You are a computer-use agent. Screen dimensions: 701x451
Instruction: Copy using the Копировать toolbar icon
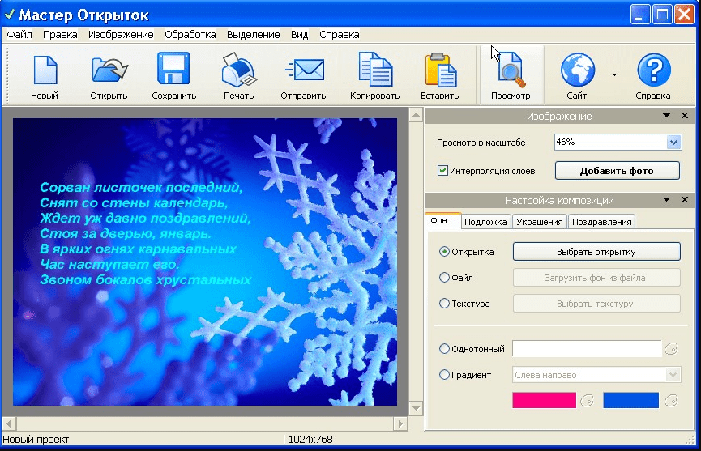(x=374, y=71)
